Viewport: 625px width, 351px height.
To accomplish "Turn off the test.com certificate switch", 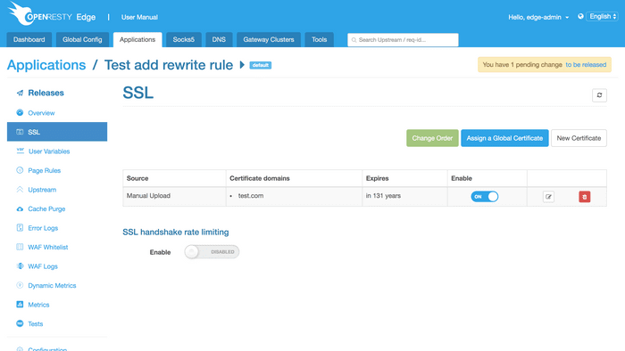I will point(484,196).
